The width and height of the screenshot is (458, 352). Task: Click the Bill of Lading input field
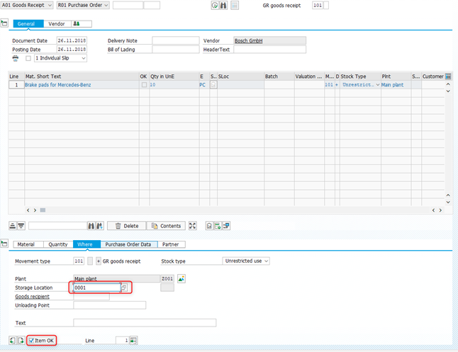click(x=176, y=50)
